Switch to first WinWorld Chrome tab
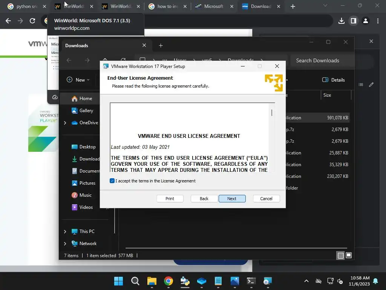Viewport: 386px width, 290px height. 74,6
